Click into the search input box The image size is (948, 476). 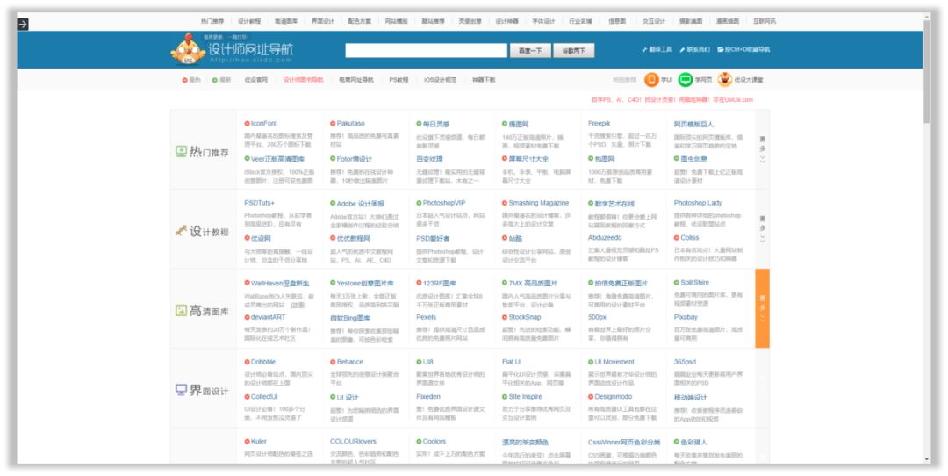coord(427,51)
